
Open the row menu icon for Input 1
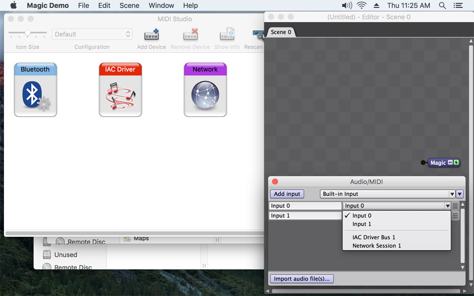[455, 216]
